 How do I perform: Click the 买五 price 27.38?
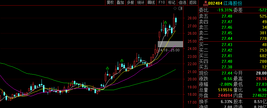pyautogui.click(x=227, y=67)
